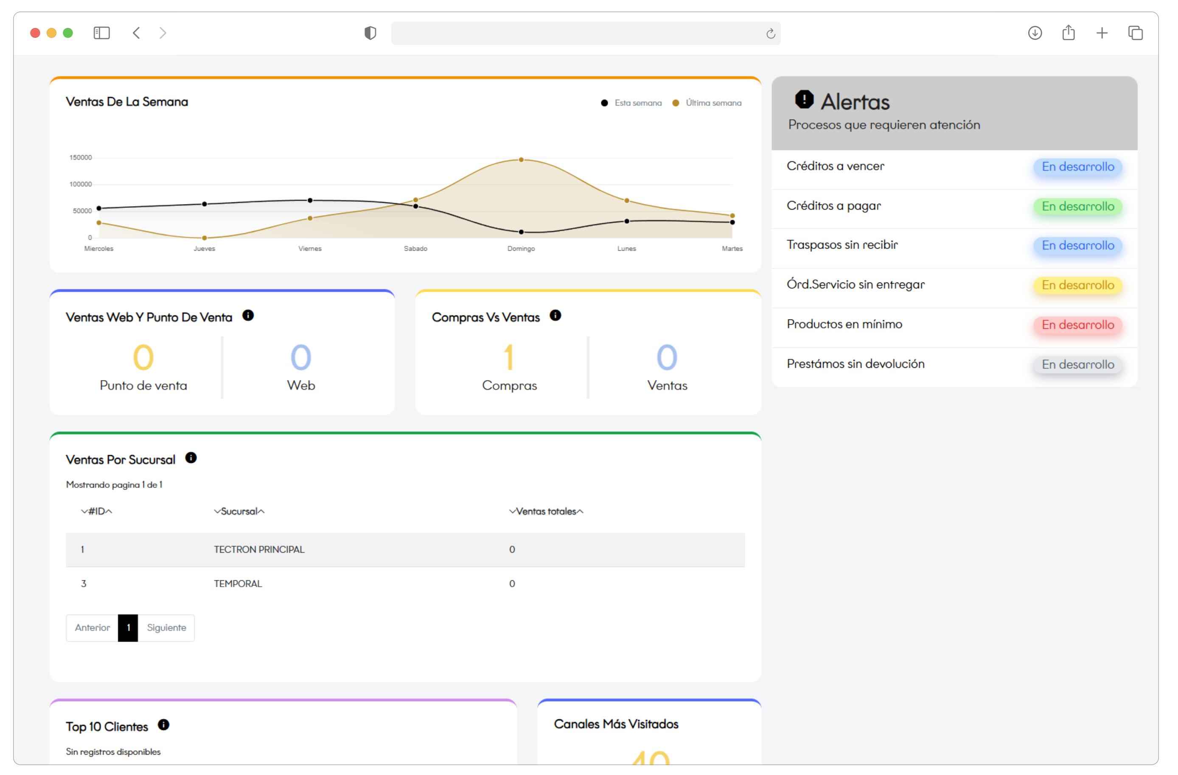
Task: Click En desarrollo badge for Prestámos sin devolución
Action: pyautogui.click(x=1078, y=364)
